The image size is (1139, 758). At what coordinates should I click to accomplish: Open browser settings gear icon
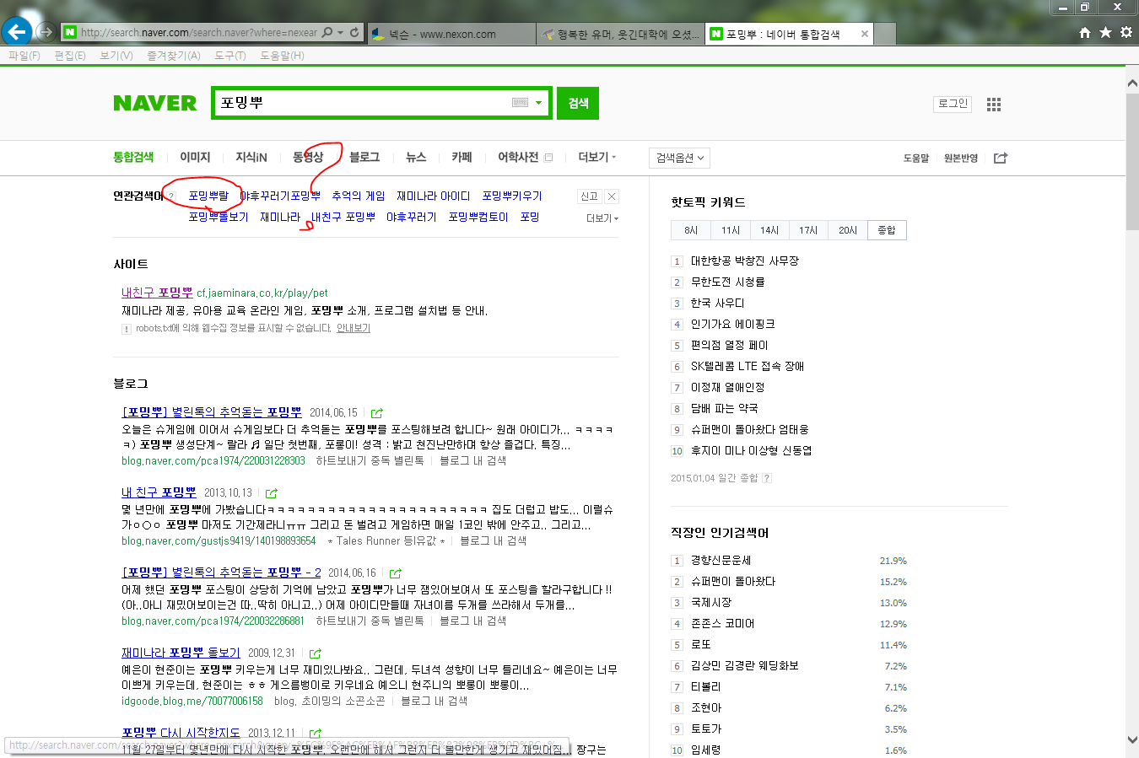click(x=1126, y=33)
